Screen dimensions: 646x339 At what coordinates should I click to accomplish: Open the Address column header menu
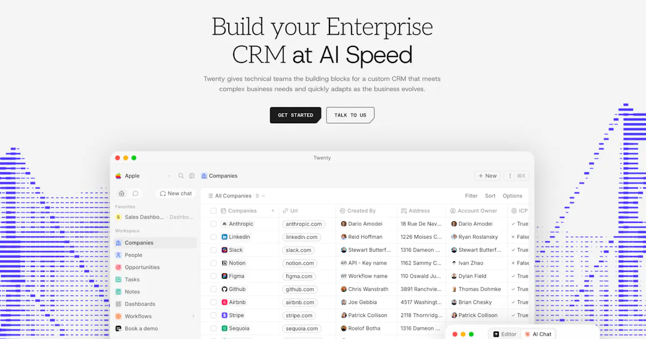pyautogui.click(x=422, y=211)
